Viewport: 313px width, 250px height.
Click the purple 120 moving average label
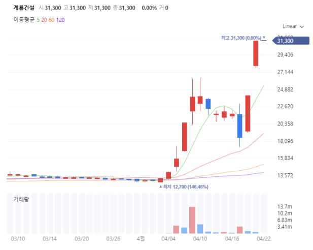point(60,19)
